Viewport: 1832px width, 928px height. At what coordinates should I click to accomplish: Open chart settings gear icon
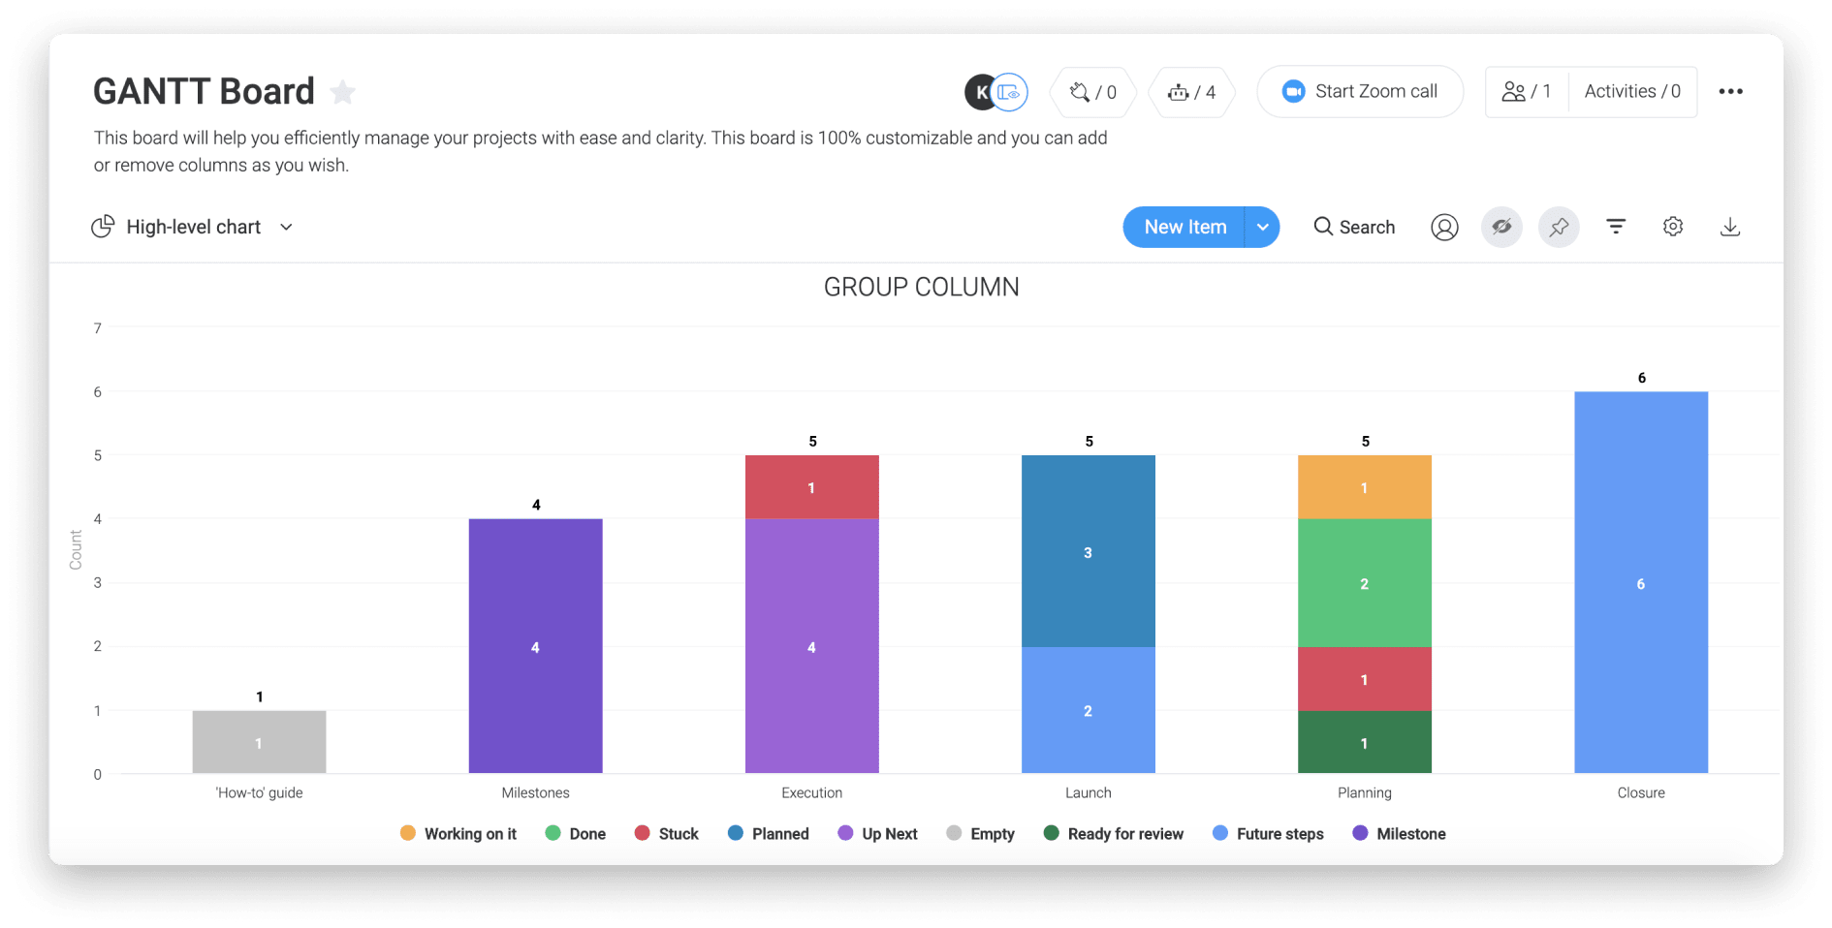coord(1673,227)
